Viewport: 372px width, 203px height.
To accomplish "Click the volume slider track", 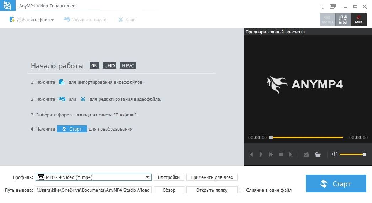I will [x=351, y=154].
